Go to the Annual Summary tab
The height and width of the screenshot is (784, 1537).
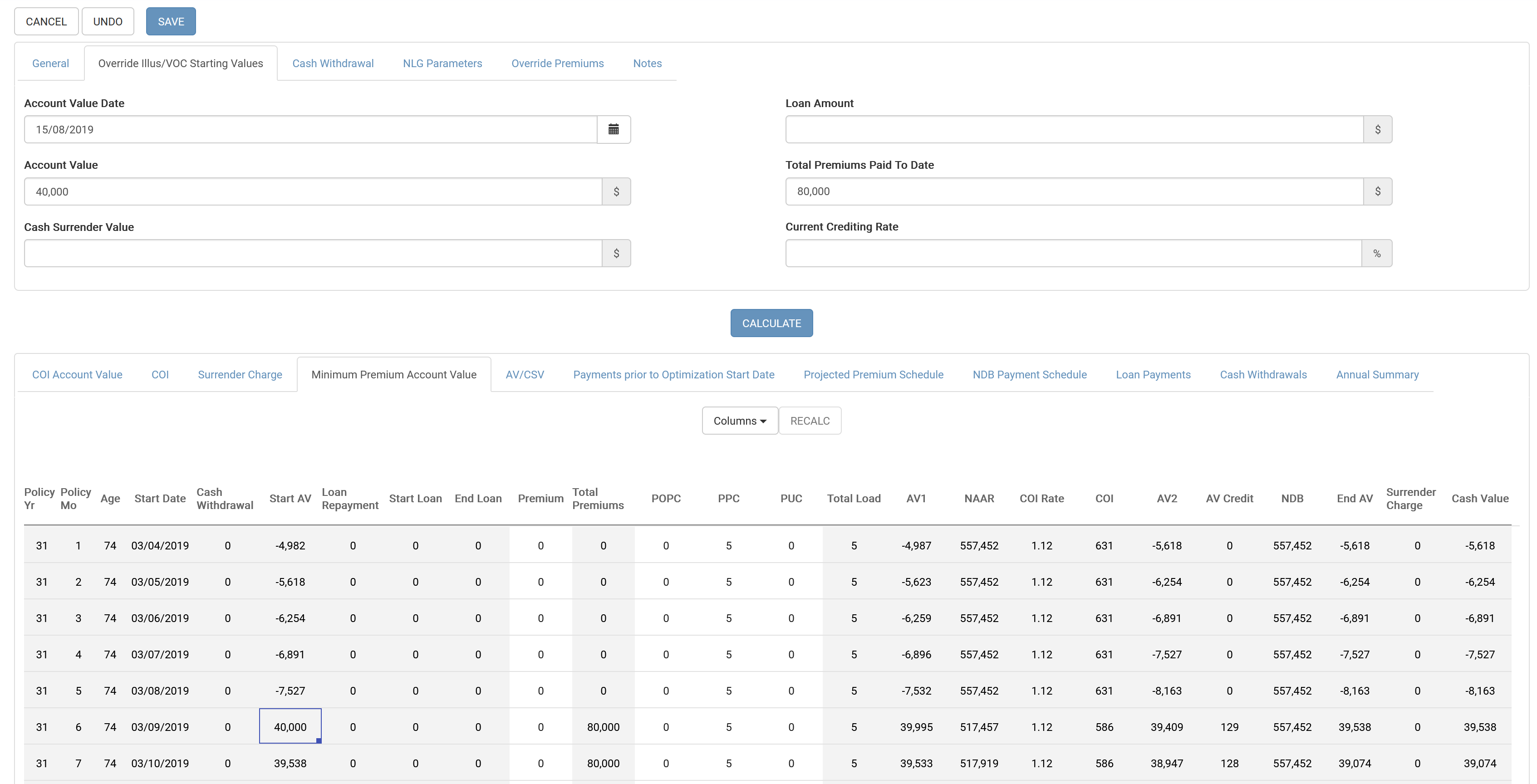1376,375
